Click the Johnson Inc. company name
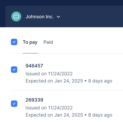Screen dimensions: 123x122 pyautogui.click(x=40, y=17)
